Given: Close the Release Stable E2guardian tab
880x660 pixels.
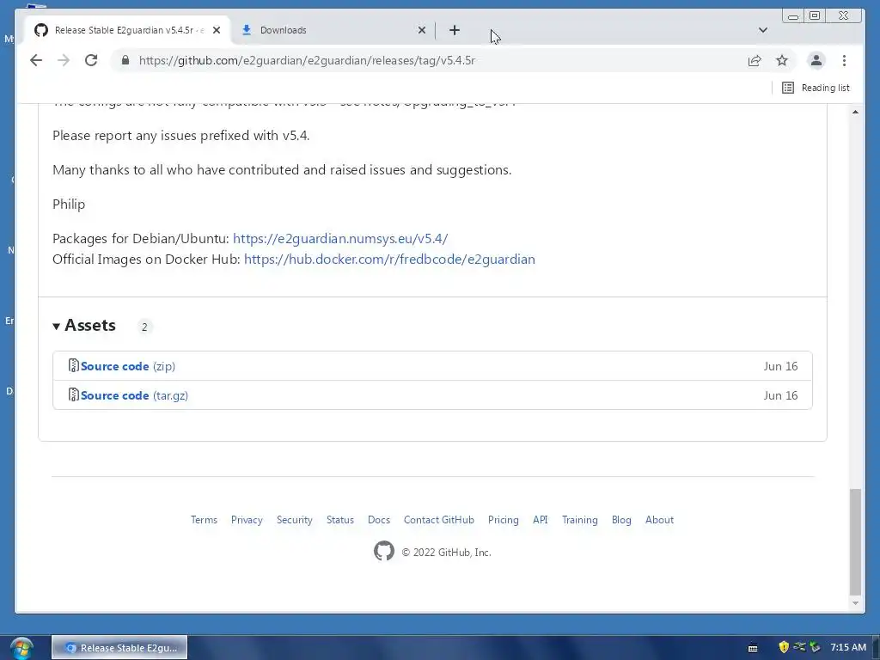Looking at the screenshot, I should click(x=217, y=30).
